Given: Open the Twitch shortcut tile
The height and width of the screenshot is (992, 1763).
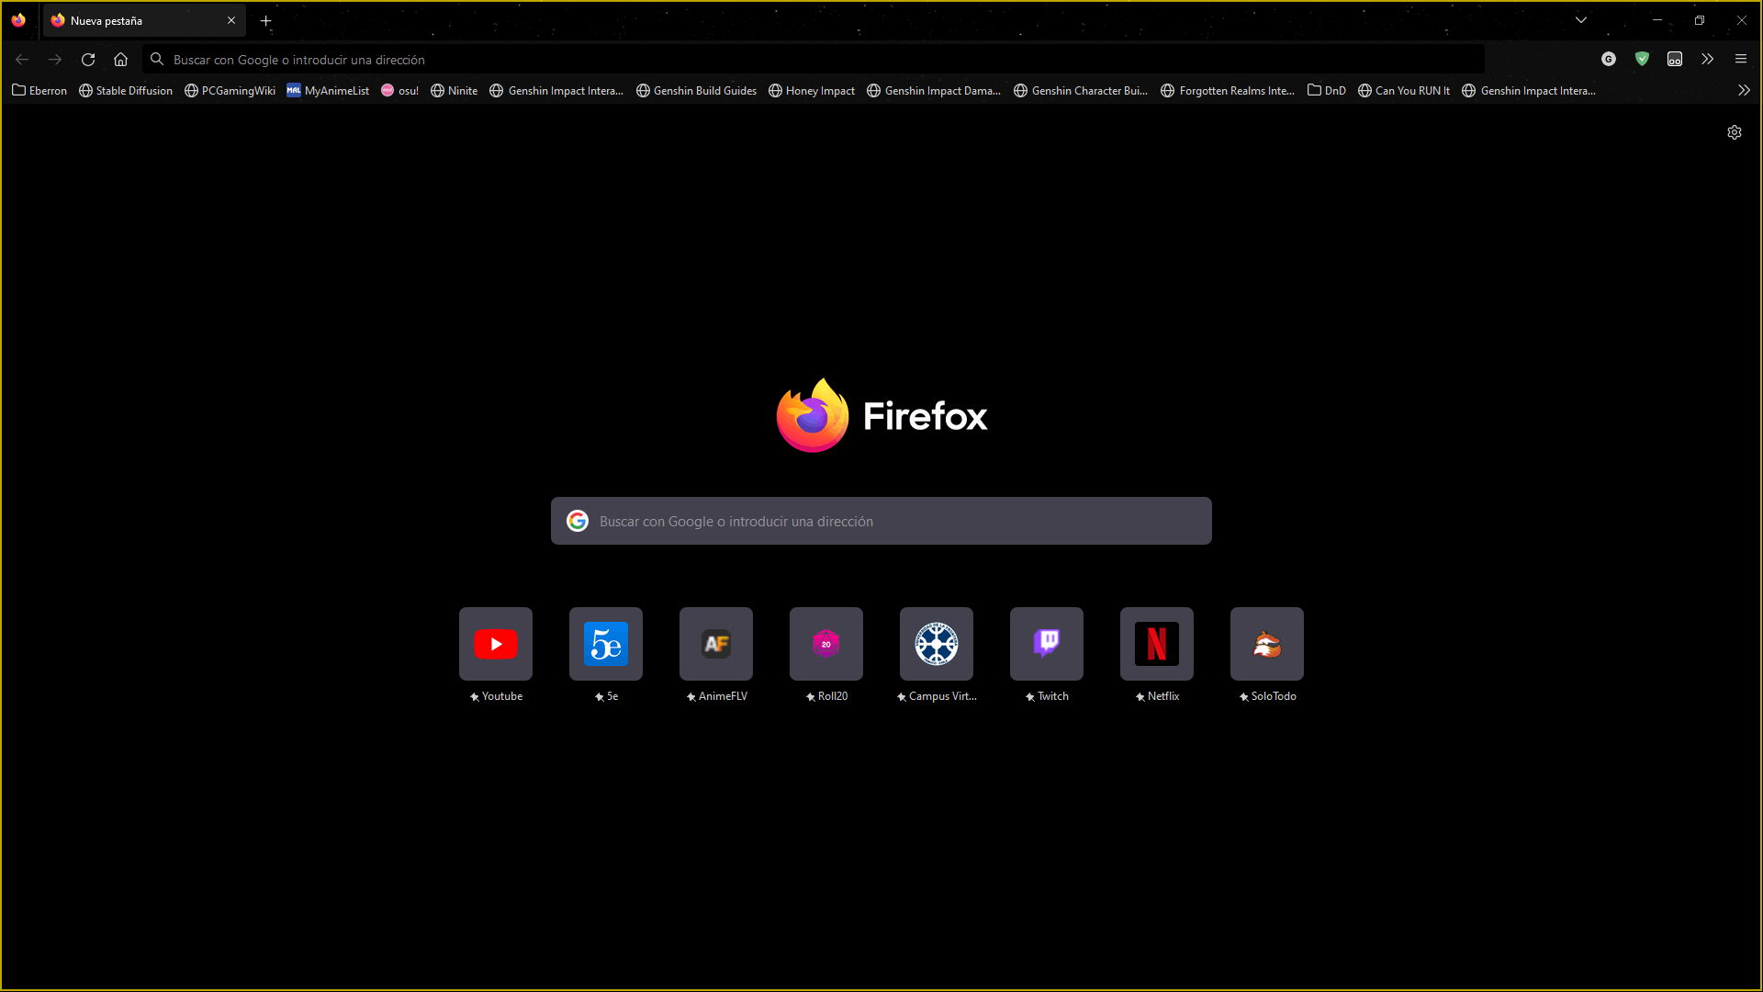Looking at the screenshot, I should pyautogui.click(x=1047, y=644).
